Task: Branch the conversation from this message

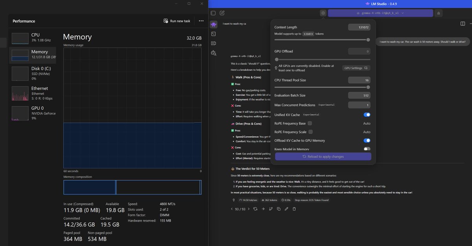Action: point(271,209)
